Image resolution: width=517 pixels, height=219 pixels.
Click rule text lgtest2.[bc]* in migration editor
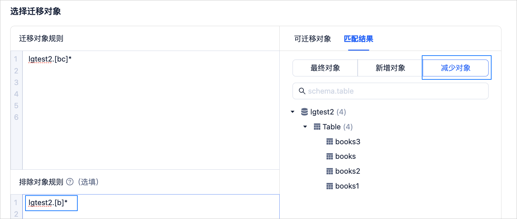[50, 59]
